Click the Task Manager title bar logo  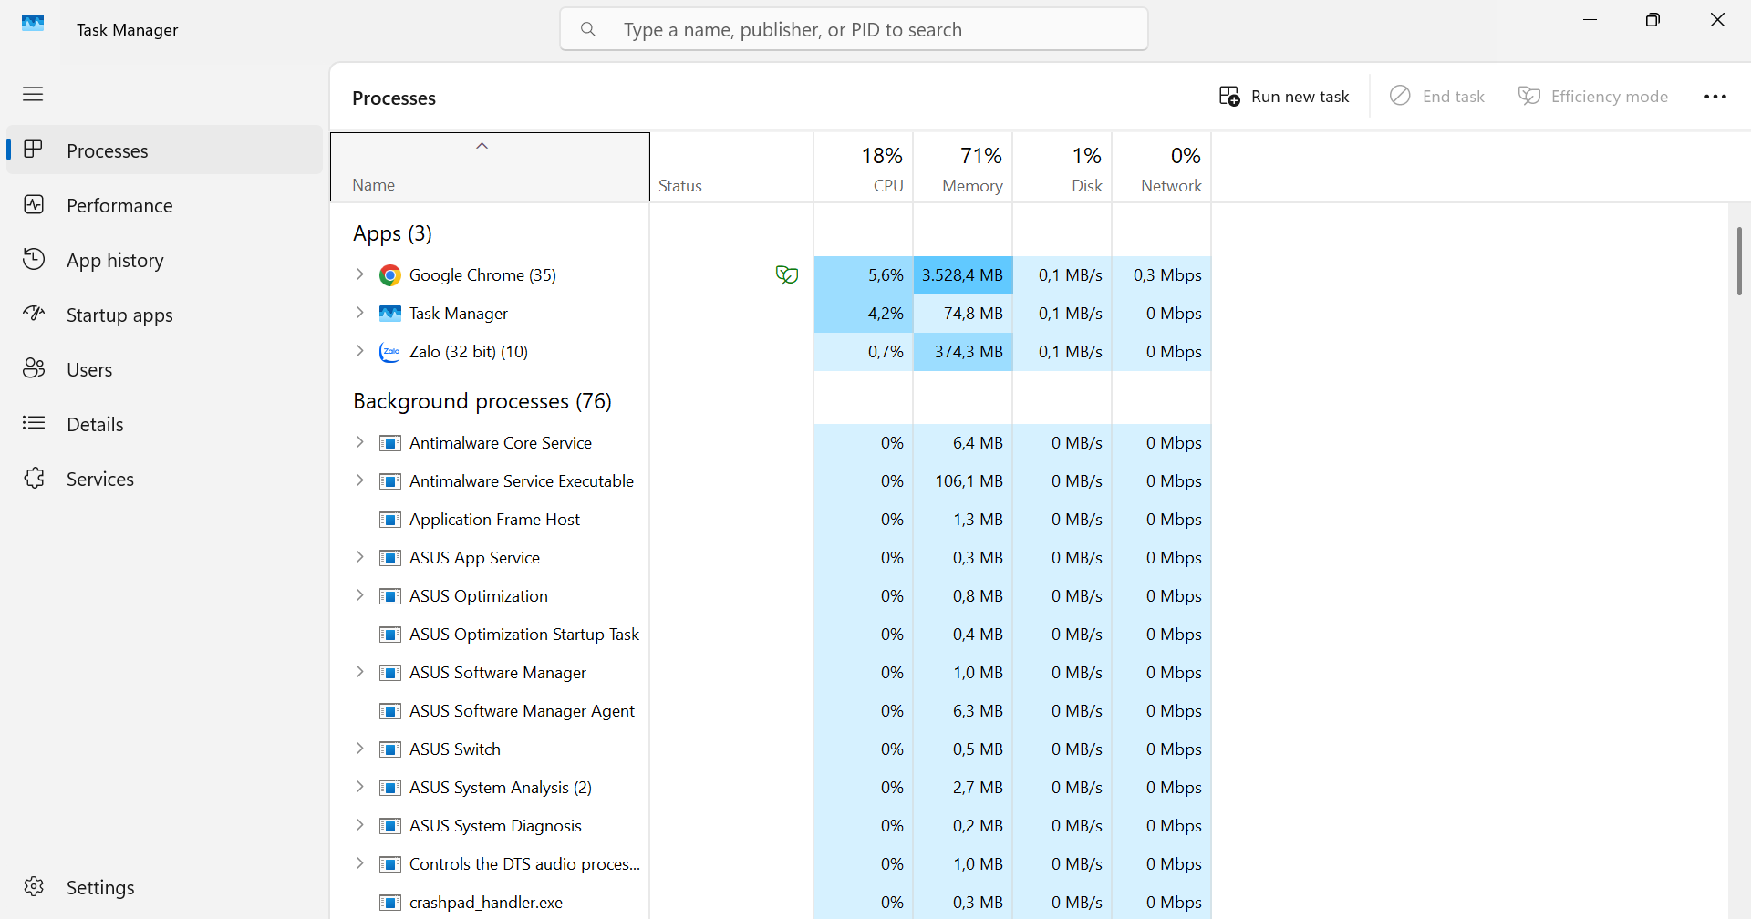coord(33,24)
